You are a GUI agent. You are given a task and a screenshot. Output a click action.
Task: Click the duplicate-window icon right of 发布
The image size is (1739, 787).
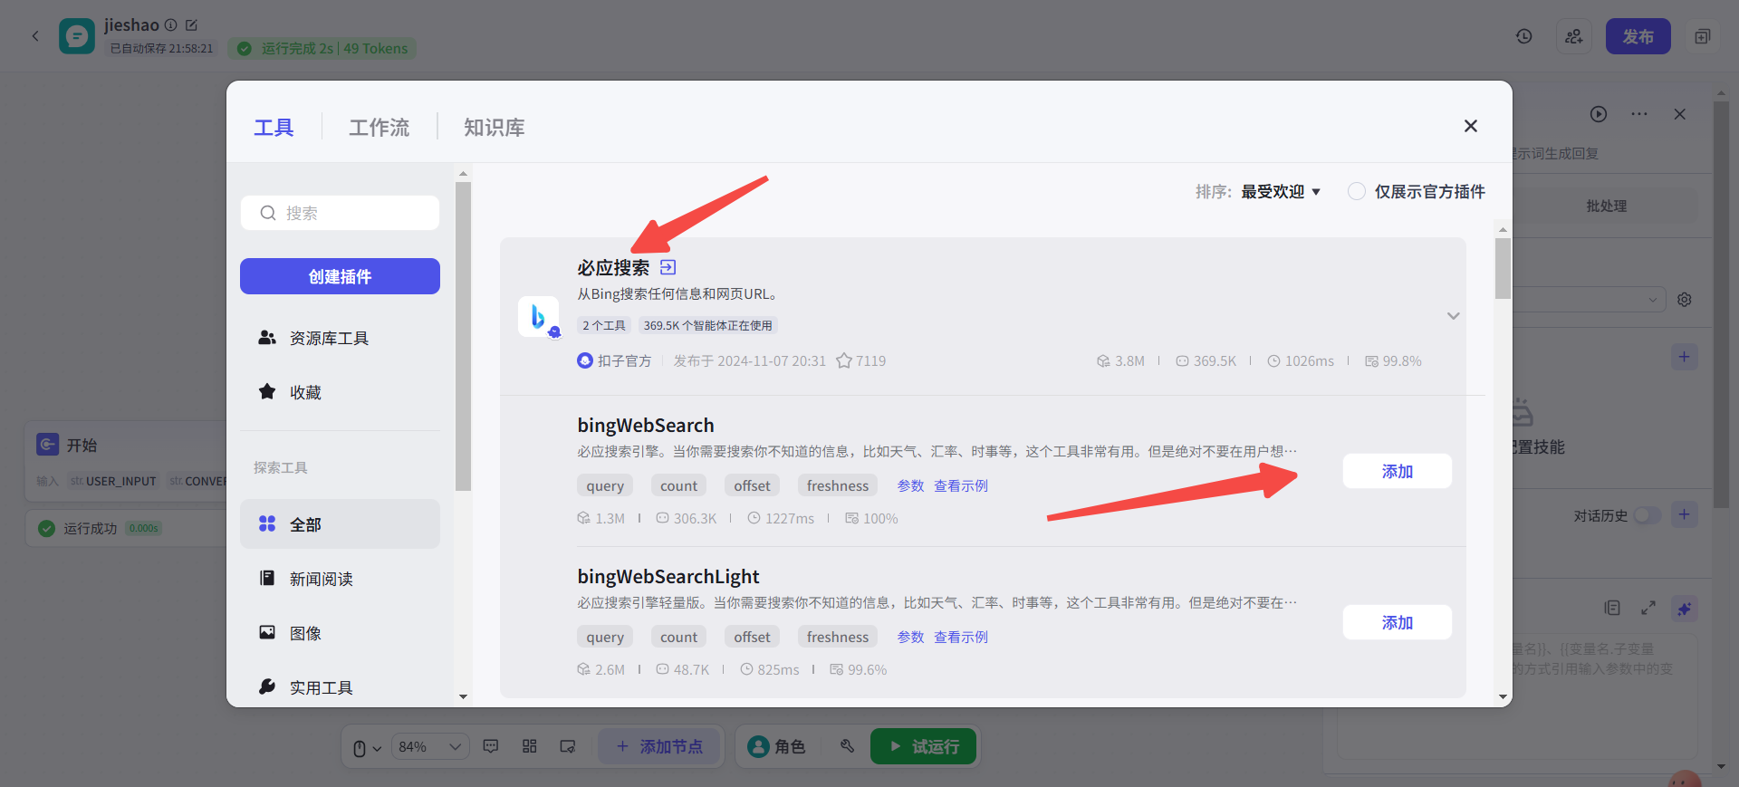[1703, 36]
